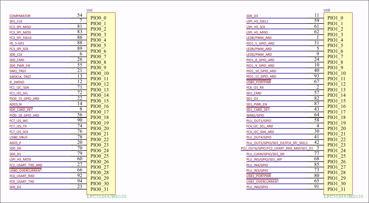Click pin number 54 on U1C
The image size is (369, 203).
80,15
